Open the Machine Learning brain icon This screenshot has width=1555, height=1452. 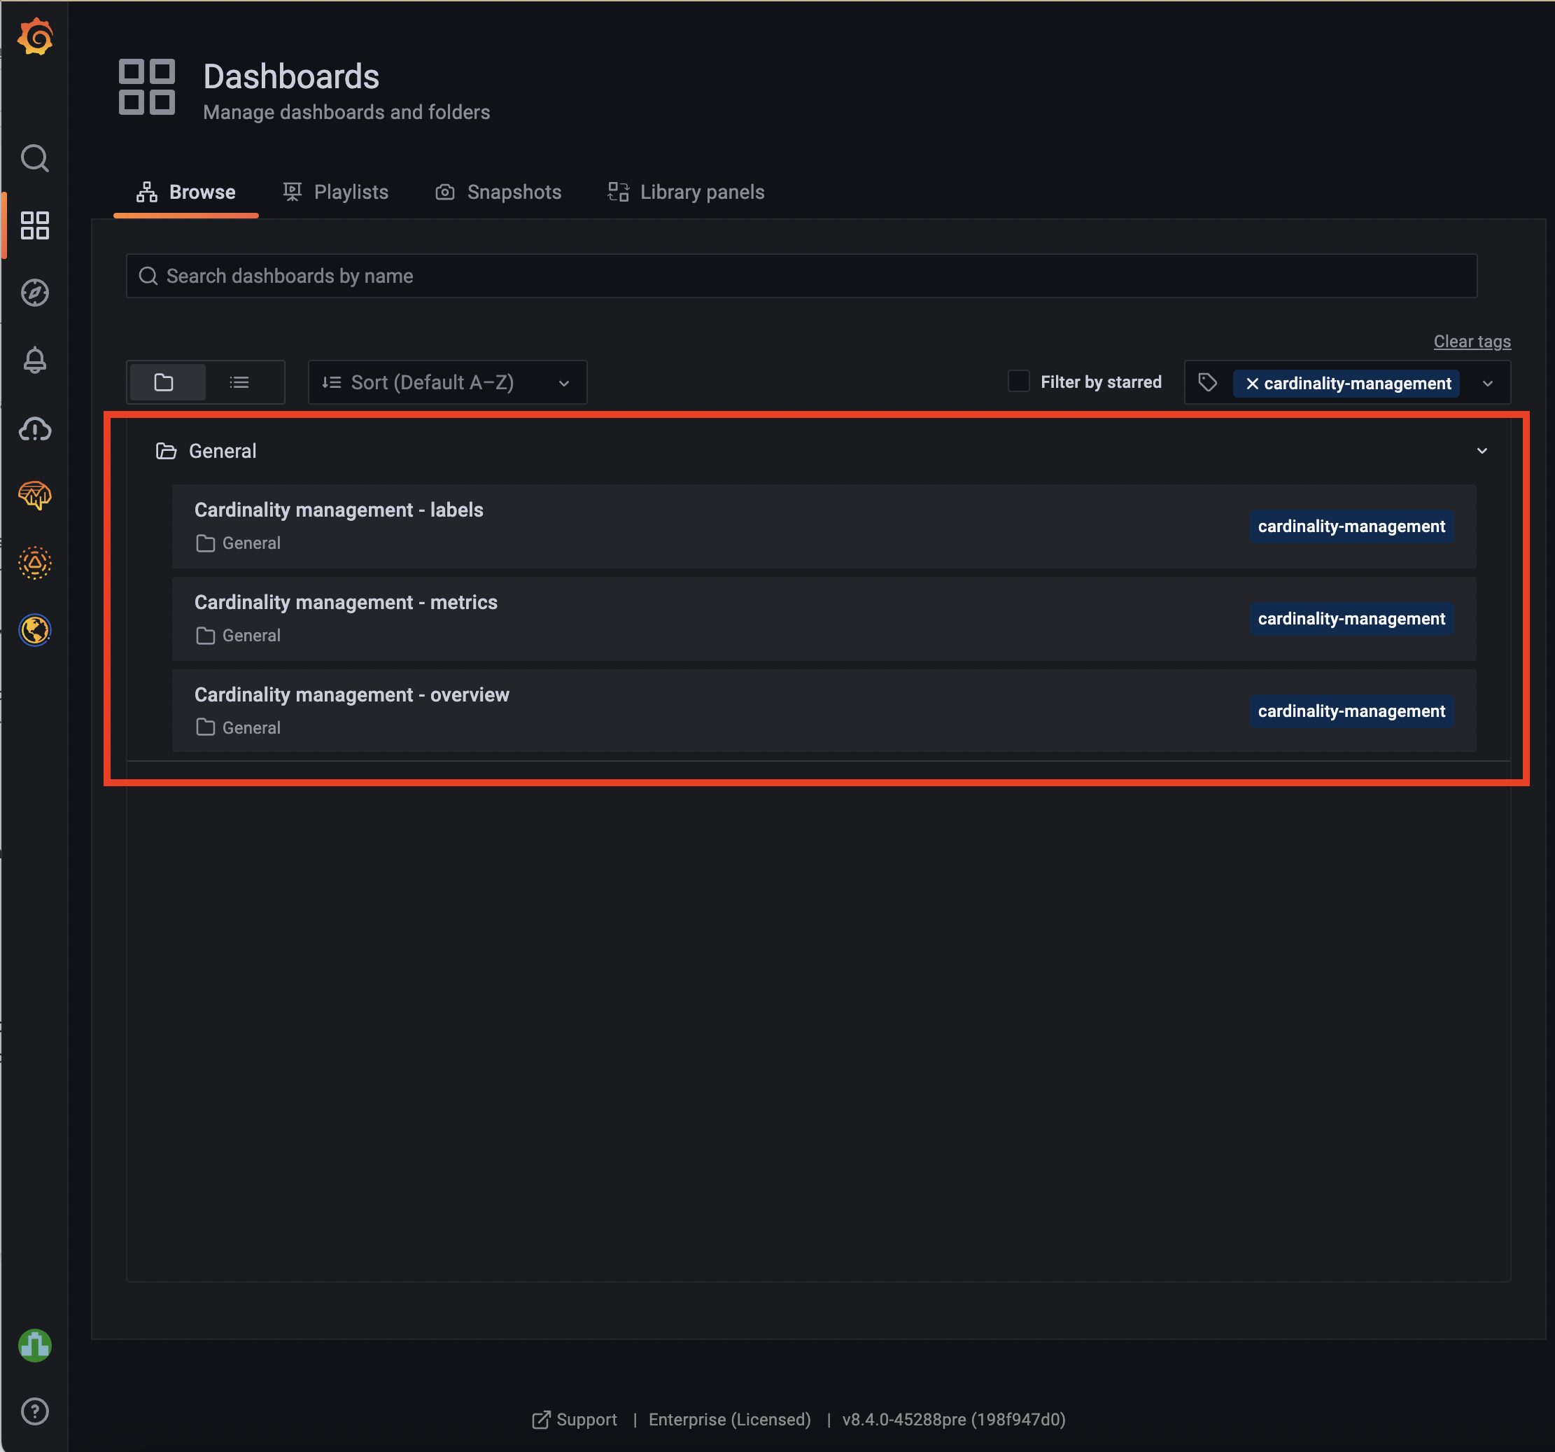pos(35,494)
